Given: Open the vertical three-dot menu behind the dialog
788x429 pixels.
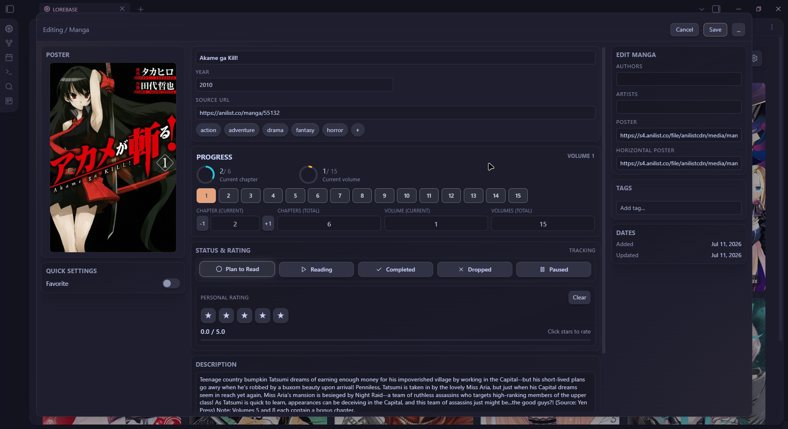Looking at the screenshot, I should [x=772, y=27].
